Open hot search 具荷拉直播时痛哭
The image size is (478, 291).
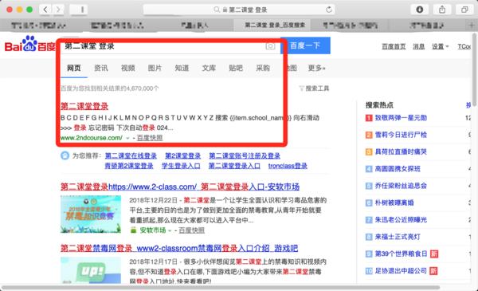point(401,151)
